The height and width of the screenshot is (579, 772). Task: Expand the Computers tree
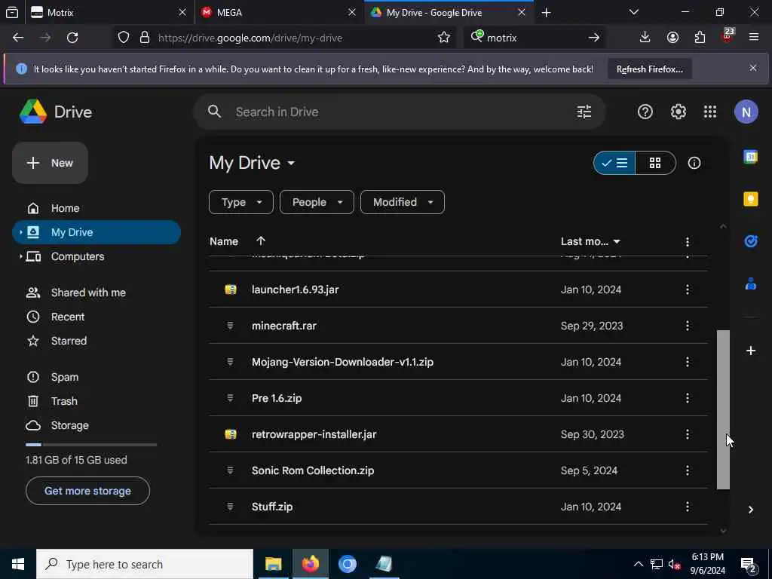click(20, 256)
